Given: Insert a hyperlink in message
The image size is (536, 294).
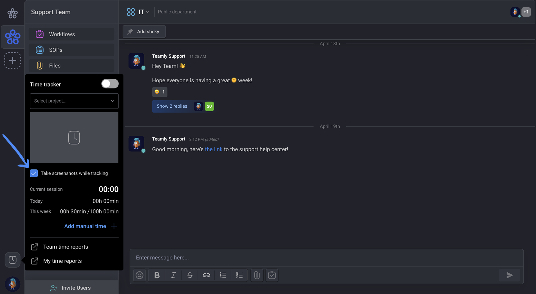Looking at the screenshot, I should pyautogui.click(x=206, y=275).
